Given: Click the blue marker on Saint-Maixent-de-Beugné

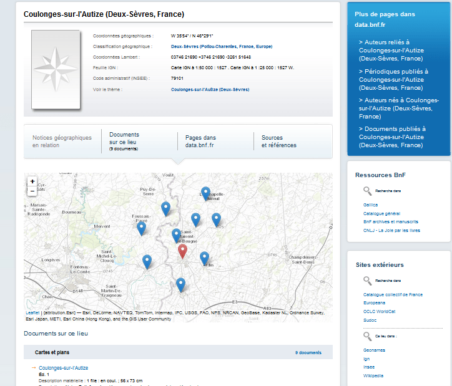Looking at the screenshot, I should click(x=177, y=235).
